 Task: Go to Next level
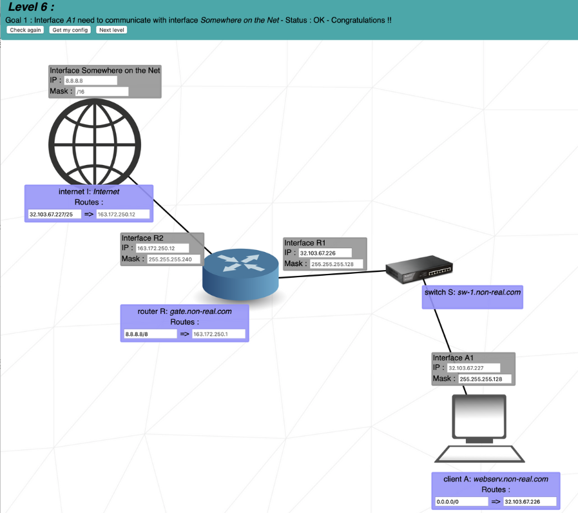(x=111, y=30)
